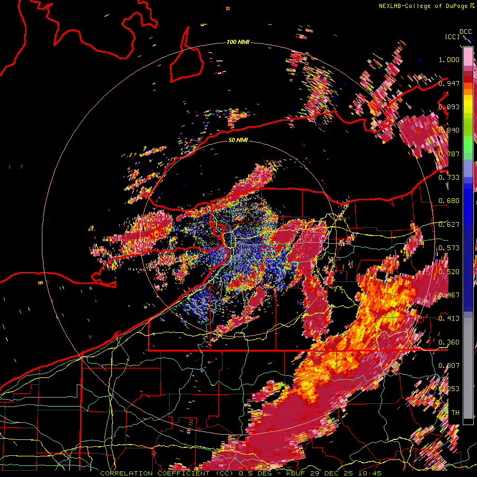The height and width of the screenshot is (477, 477).
Task: Click the 0.5 DEG elevation text in footer
Action: pos(254,473)
